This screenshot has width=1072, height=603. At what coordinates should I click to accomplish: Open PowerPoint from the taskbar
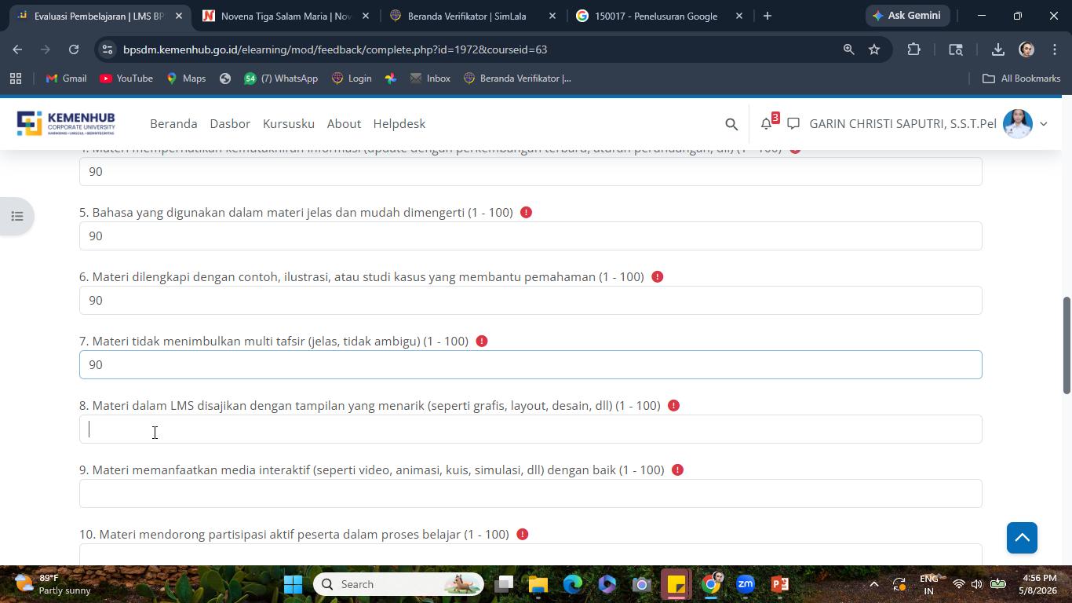pyautogui.click(x=779, y=584)
